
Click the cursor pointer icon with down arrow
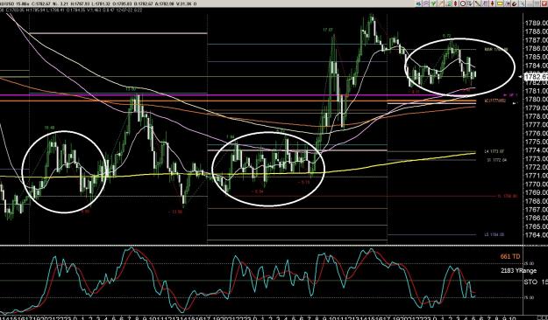[470, 3]
